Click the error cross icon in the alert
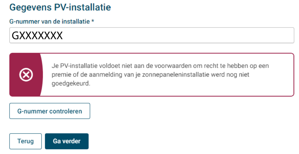Screen dimensions: 299x154 point(26,75)
